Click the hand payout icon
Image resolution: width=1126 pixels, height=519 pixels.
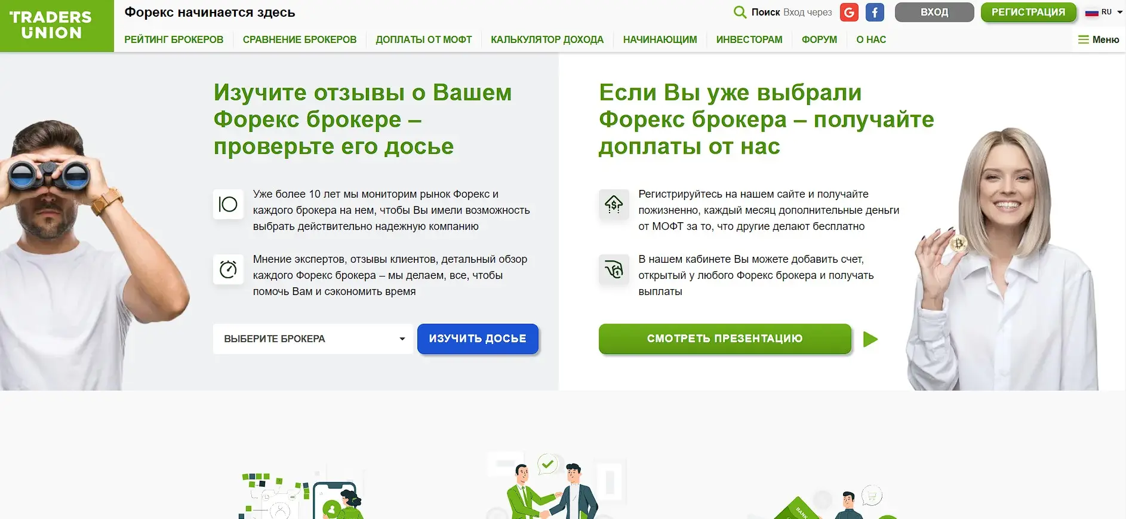(614, 269)
